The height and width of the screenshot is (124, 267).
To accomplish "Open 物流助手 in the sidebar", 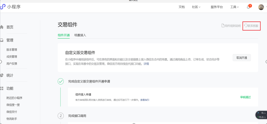I will pos(12,119).
